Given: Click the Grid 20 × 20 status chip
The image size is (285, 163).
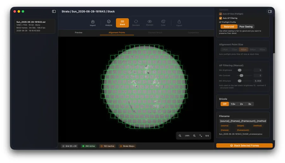Looking at the screenshot, I should (69, 146).
